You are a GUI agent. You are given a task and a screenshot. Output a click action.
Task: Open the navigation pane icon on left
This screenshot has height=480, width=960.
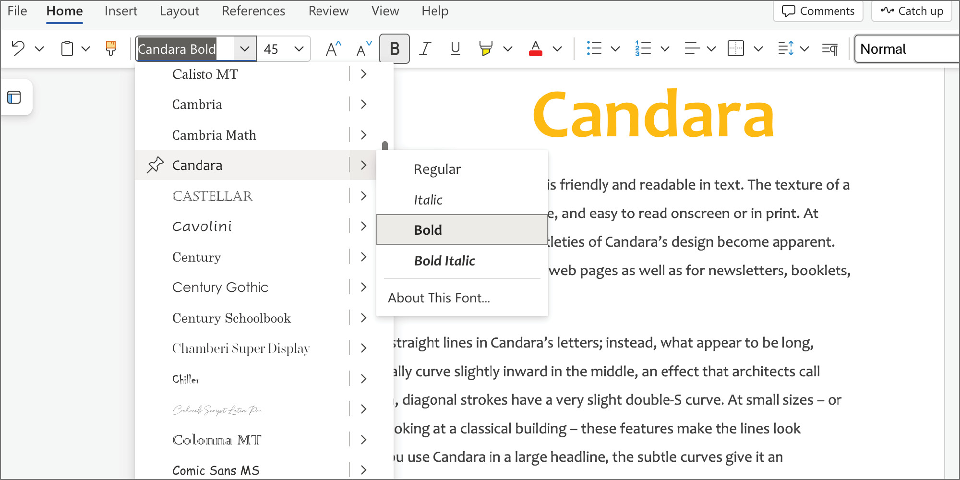coord(15,97)
